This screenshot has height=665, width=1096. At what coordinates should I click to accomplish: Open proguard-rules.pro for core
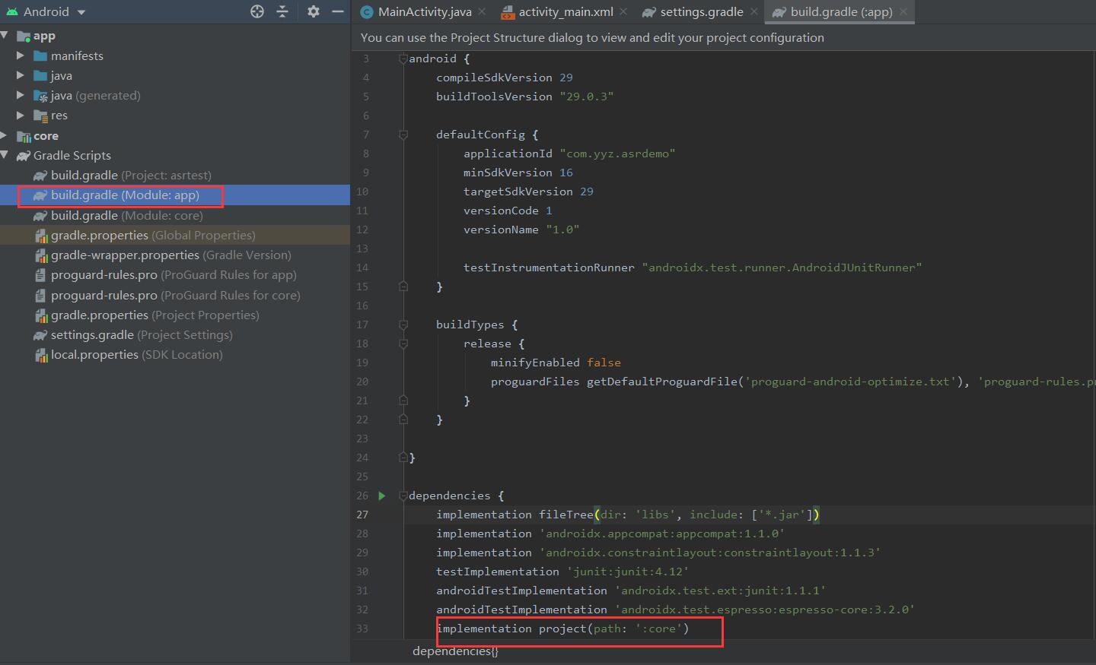[x=175, y=295]
